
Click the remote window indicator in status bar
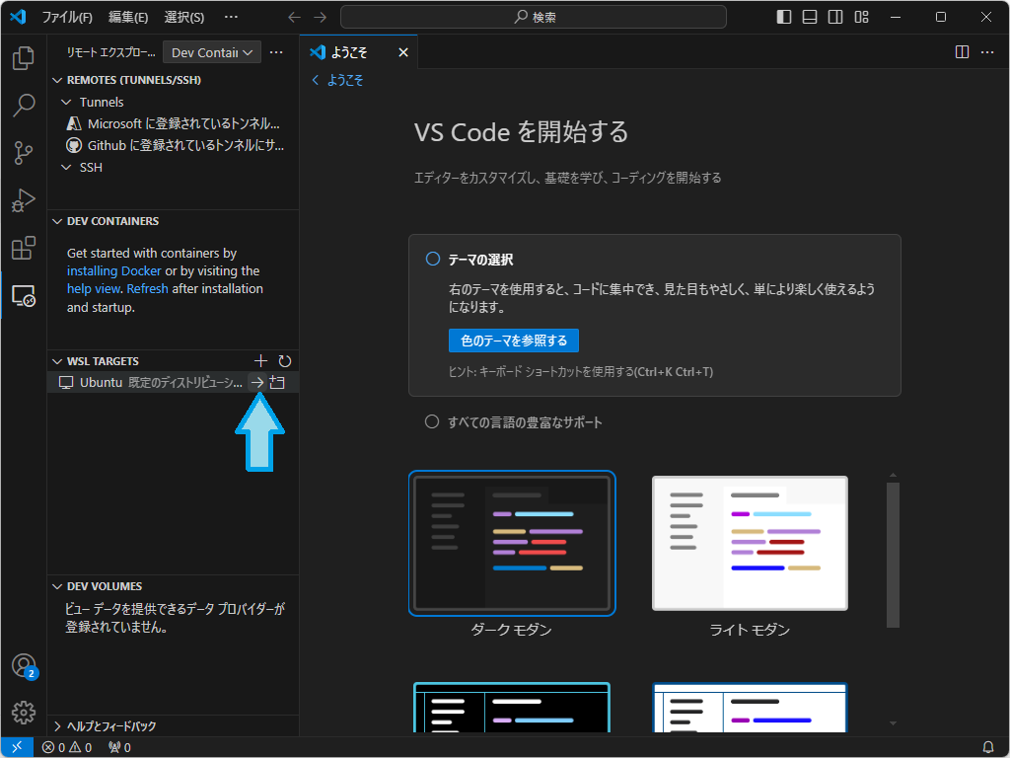coord(17,747)
